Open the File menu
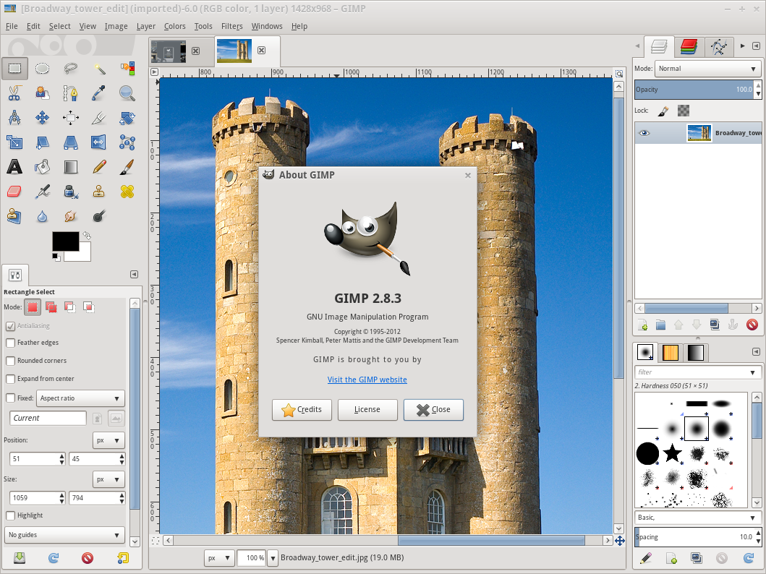Screen dimensions: 766x574 (x=12, y=26)
